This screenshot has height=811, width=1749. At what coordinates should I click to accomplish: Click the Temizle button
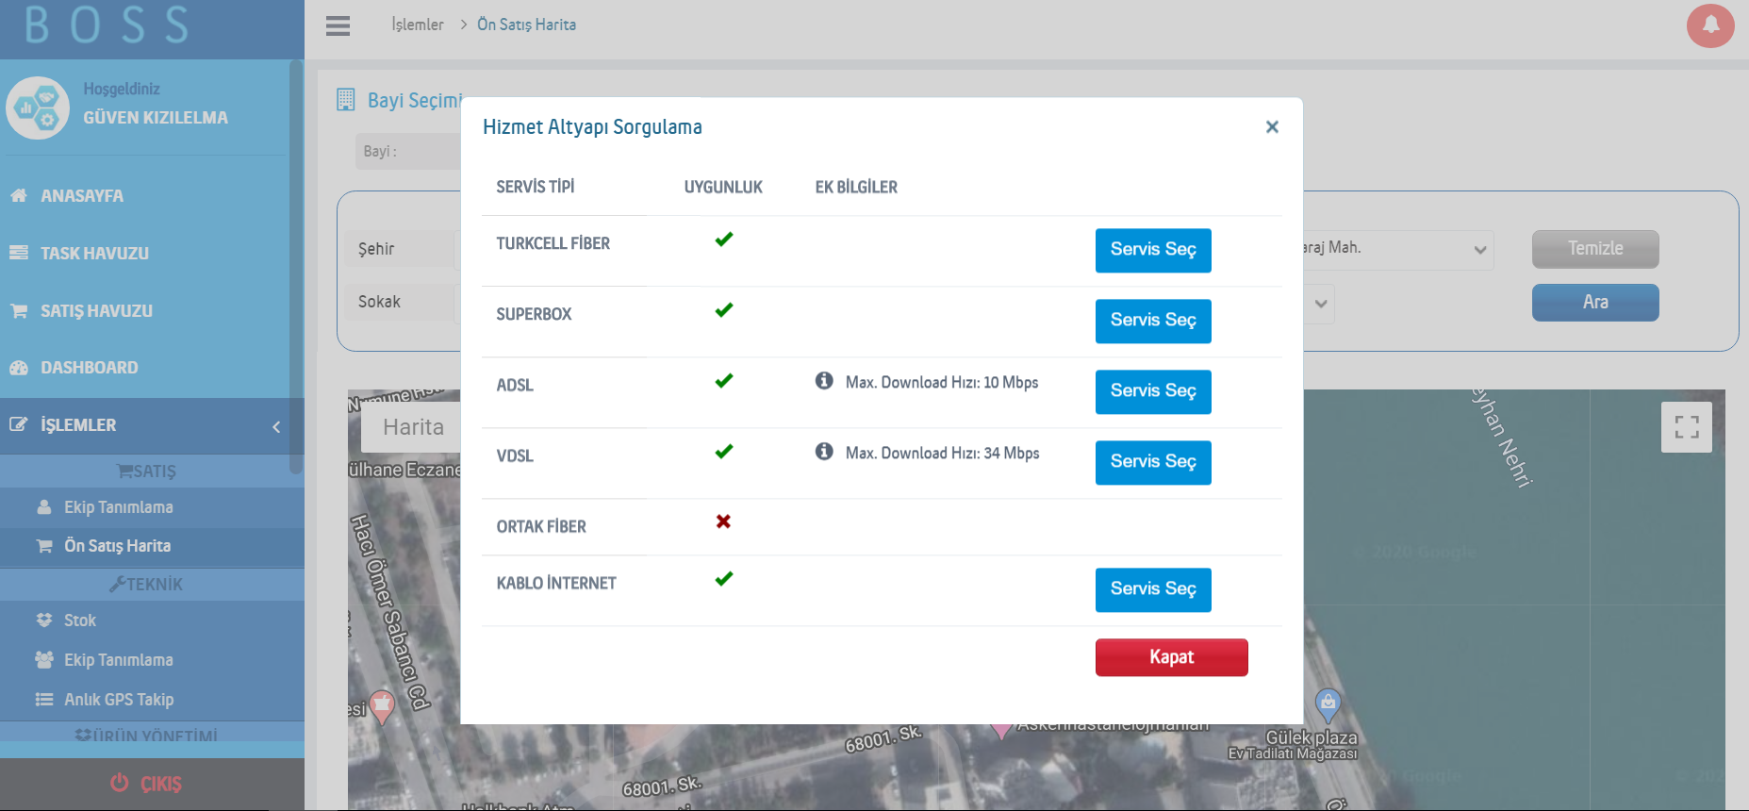point(1595,249)
